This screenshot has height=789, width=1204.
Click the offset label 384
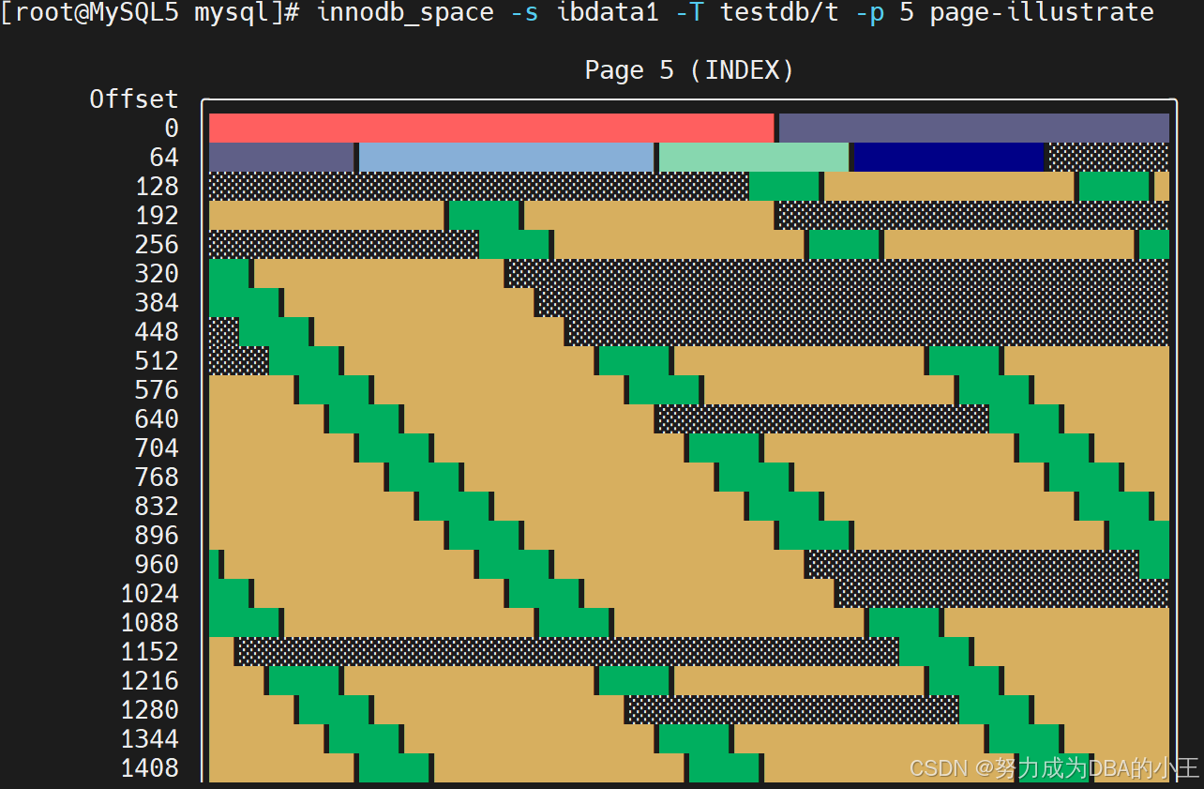tap(157, 303)
